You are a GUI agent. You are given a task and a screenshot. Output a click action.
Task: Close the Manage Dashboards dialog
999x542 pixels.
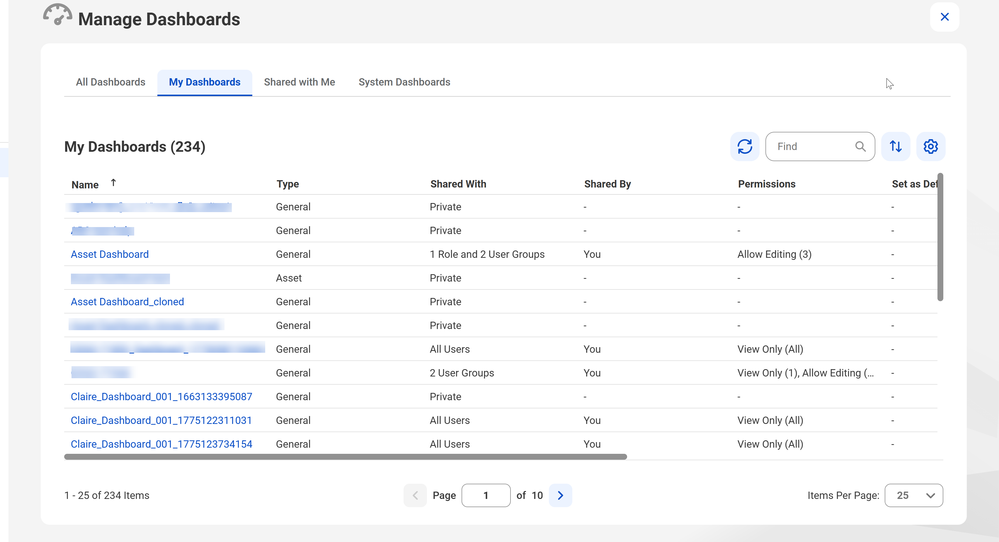(x=944, y=17)
